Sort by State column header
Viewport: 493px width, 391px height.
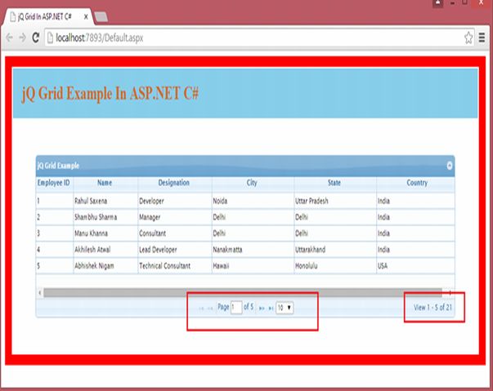[x=335, y=183]
